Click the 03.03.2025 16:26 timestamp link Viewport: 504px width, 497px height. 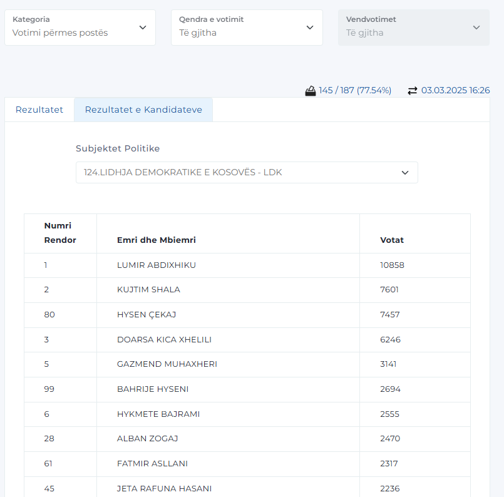[x=455, y=90]
